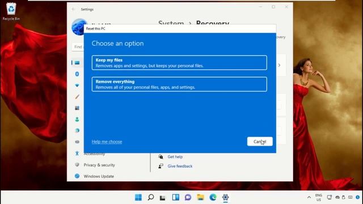This screenshot has width=363, height=204.
Task: Launch Microsoft Edge from the taskbar
Action: pos(213,197)
